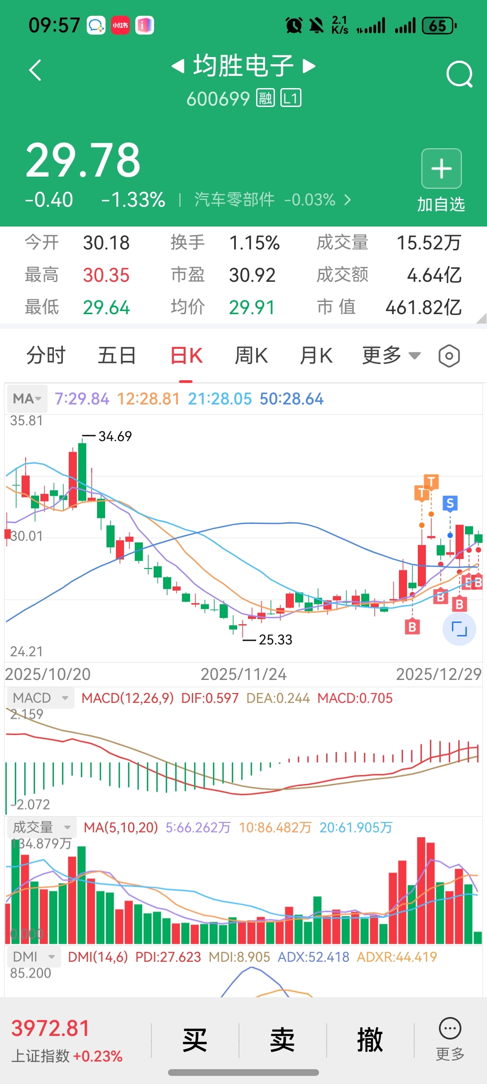Tap the 卖 sell button
Image resolution: width=487 pixels, height=1084 pixels.
[x=282, y=1040]
